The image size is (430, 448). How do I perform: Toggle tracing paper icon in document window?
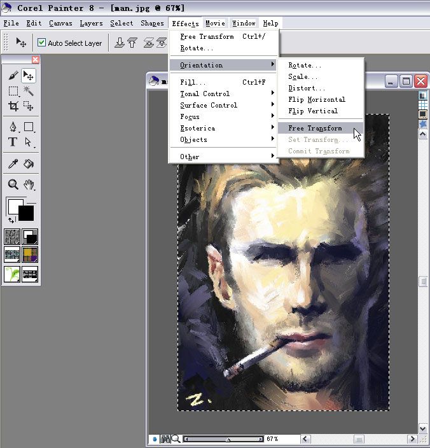(423, 95)
